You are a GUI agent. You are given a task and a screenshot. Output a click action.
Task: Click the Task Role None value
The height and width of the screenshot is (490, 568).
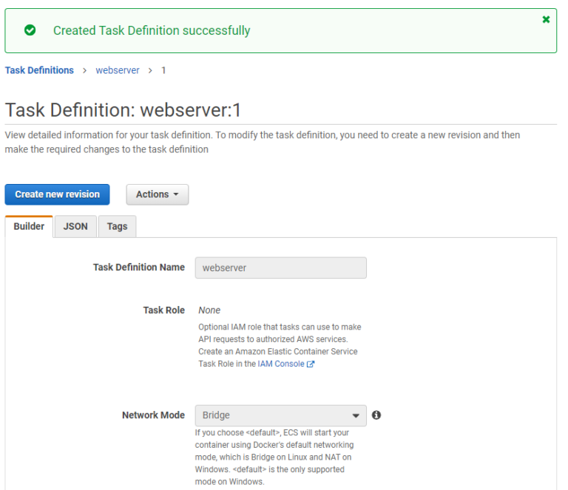click(x=209, y=310)
